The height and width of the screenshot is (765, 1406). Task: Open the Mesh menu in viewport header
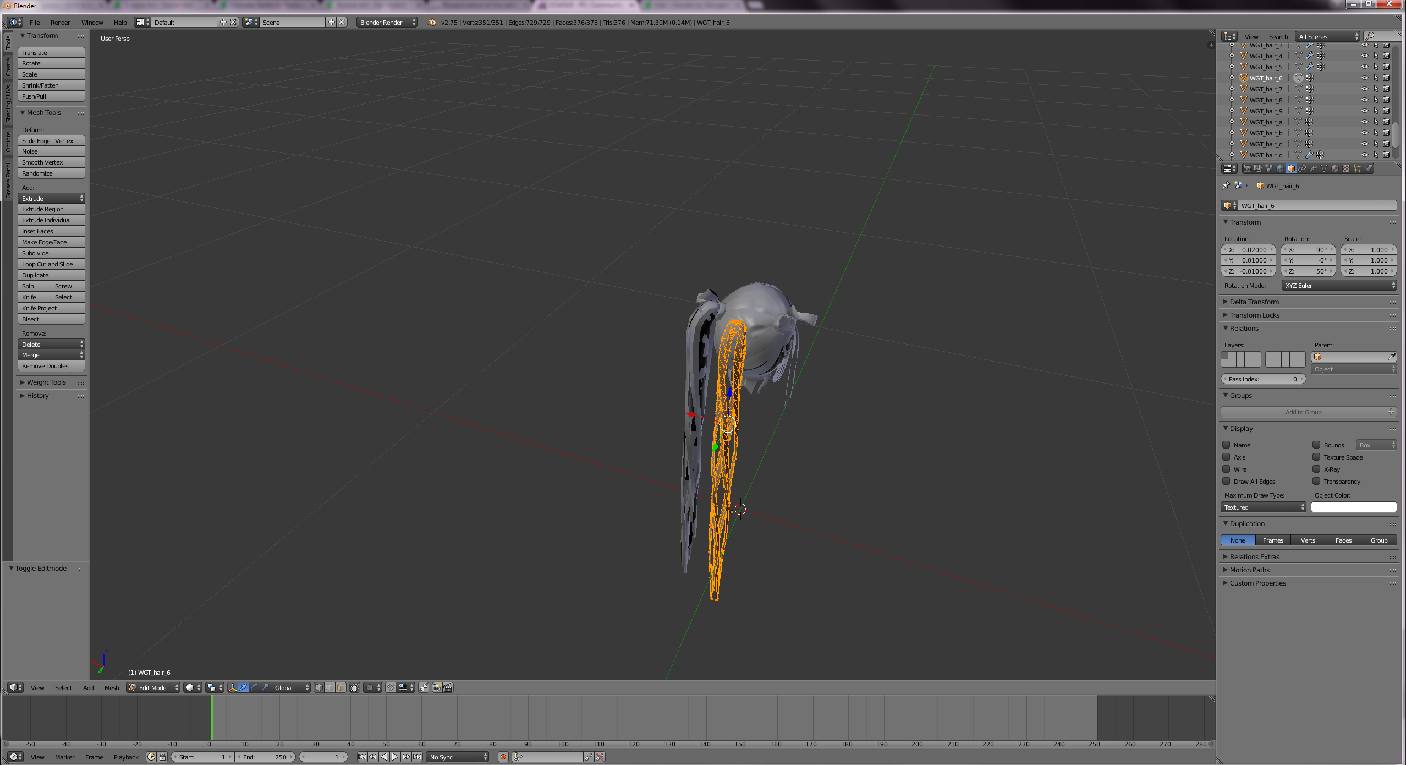coord(112,688)
